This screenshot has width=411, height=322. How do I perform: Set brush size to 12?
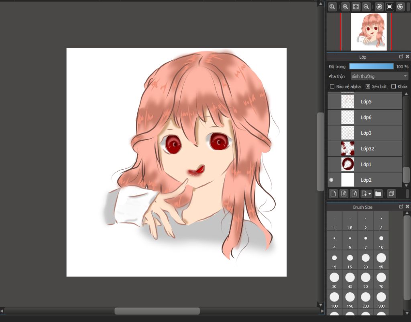coord(334,261)
